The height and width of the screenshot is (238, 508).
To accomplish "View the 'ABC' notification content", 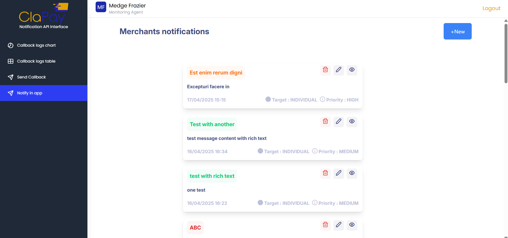I will (352, 225).
